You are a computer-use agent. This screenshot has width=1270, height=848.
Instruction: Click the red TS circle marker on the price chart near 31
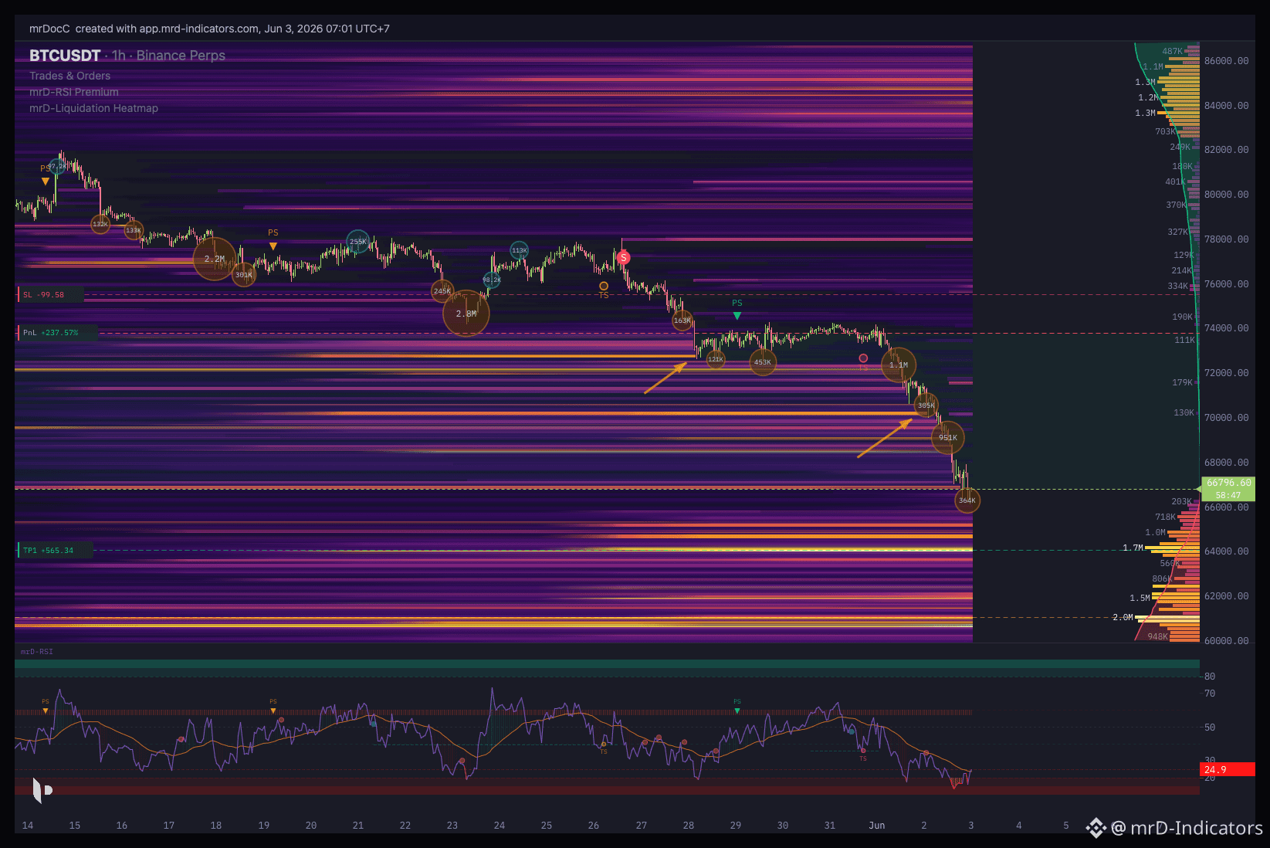pyautogui.click(x=863, y=358)
